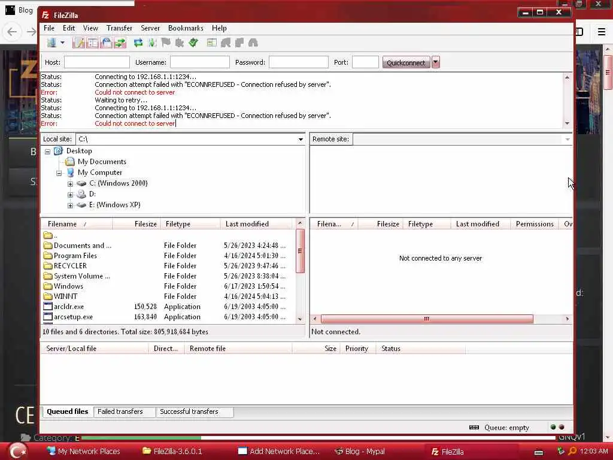Toggle directory comparison icon
This screenshot has height=460, width=613.
pos(226,43)
